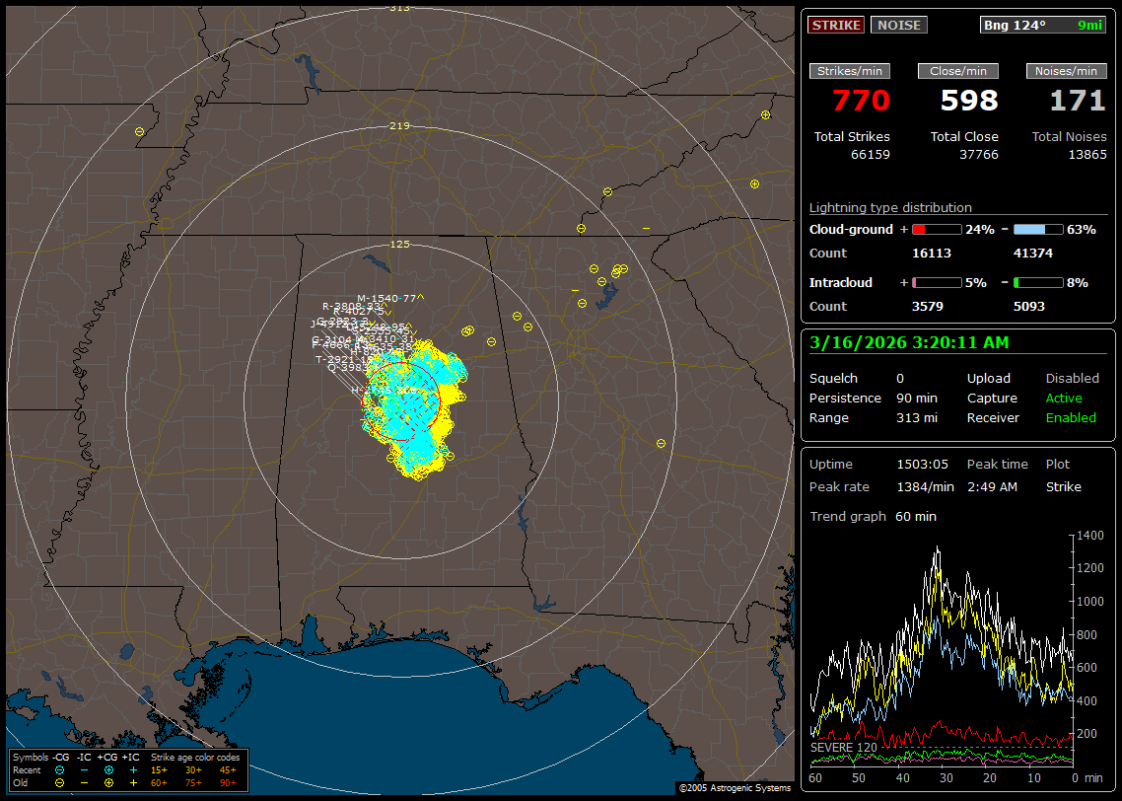Click the old -CG yellow symbol in legend
The image size is (1122, 801).
pyautogui.click(x=60, y=782)
